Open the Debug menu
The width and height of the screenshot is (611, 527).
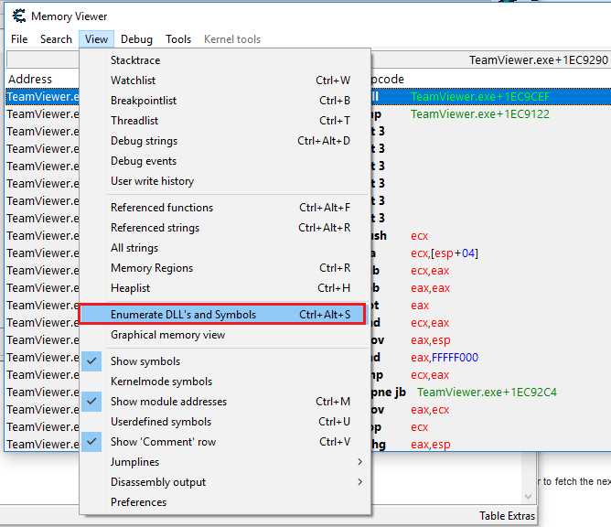click(136, 39)
